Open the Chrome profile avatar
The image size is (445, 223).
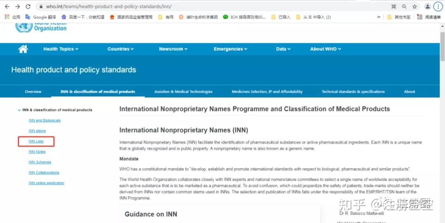click(x=427, y=7)
